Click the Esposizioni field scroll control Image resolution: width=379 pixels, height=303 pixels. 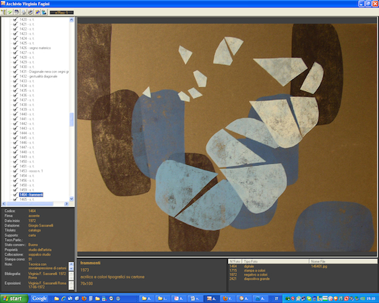coord(71,285)
